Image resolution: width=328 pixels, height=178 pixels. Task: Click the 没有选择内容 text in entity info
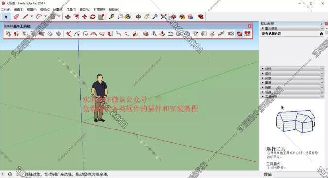click(271, 33)
